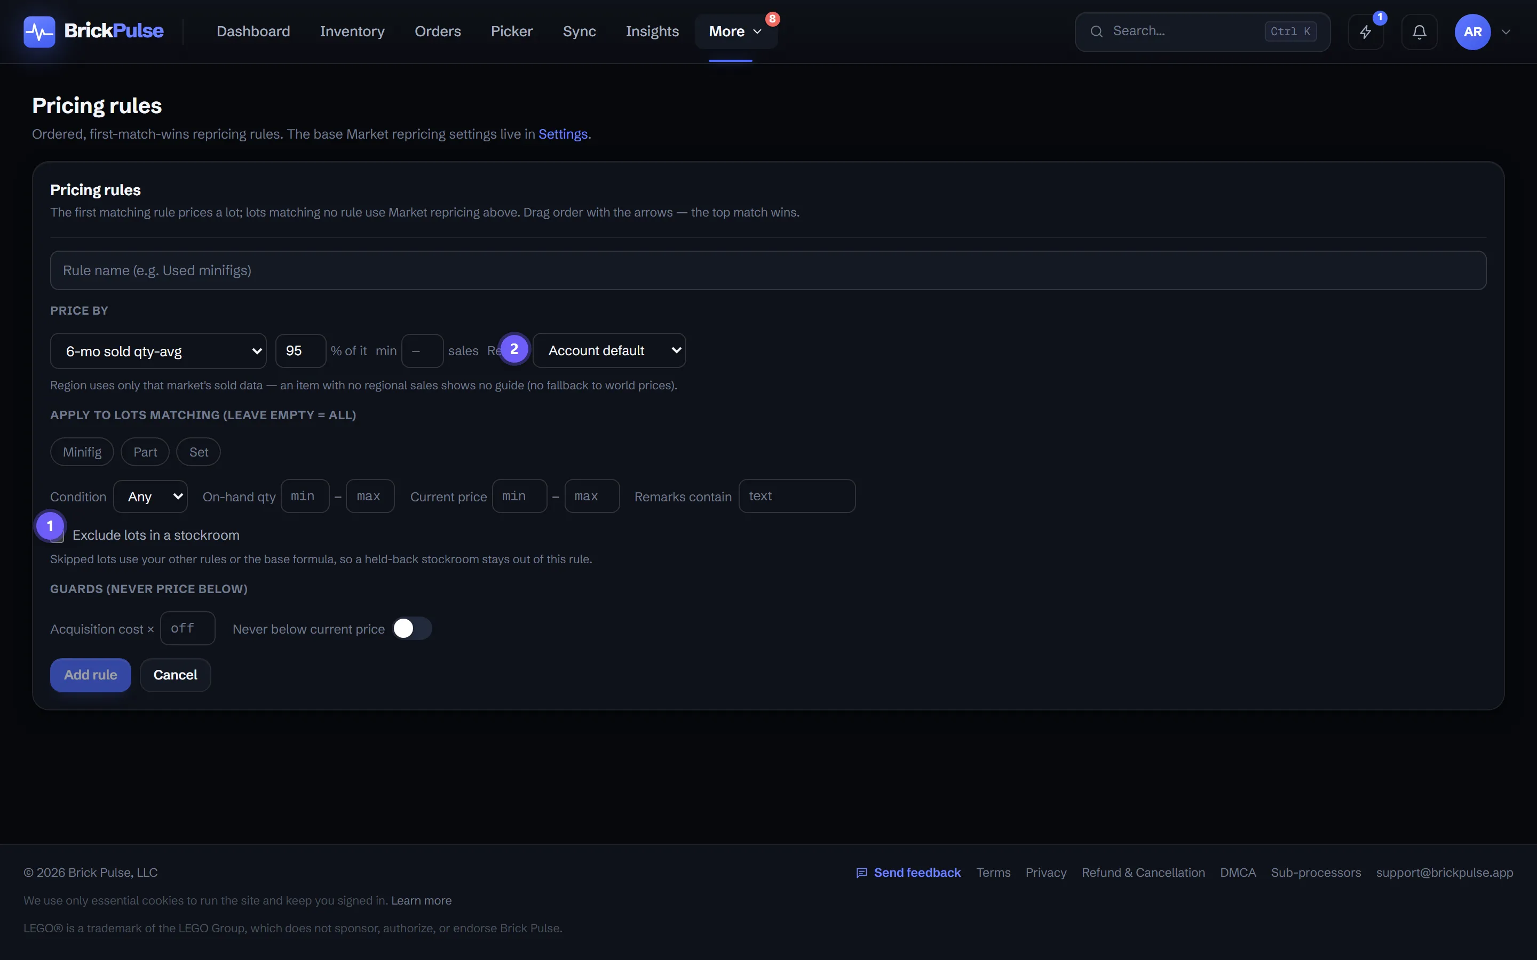The width and height of the screenshot is (1537, 960).
Task: Click the Ctrl K shortcut badge
Action: (1290, 32)
